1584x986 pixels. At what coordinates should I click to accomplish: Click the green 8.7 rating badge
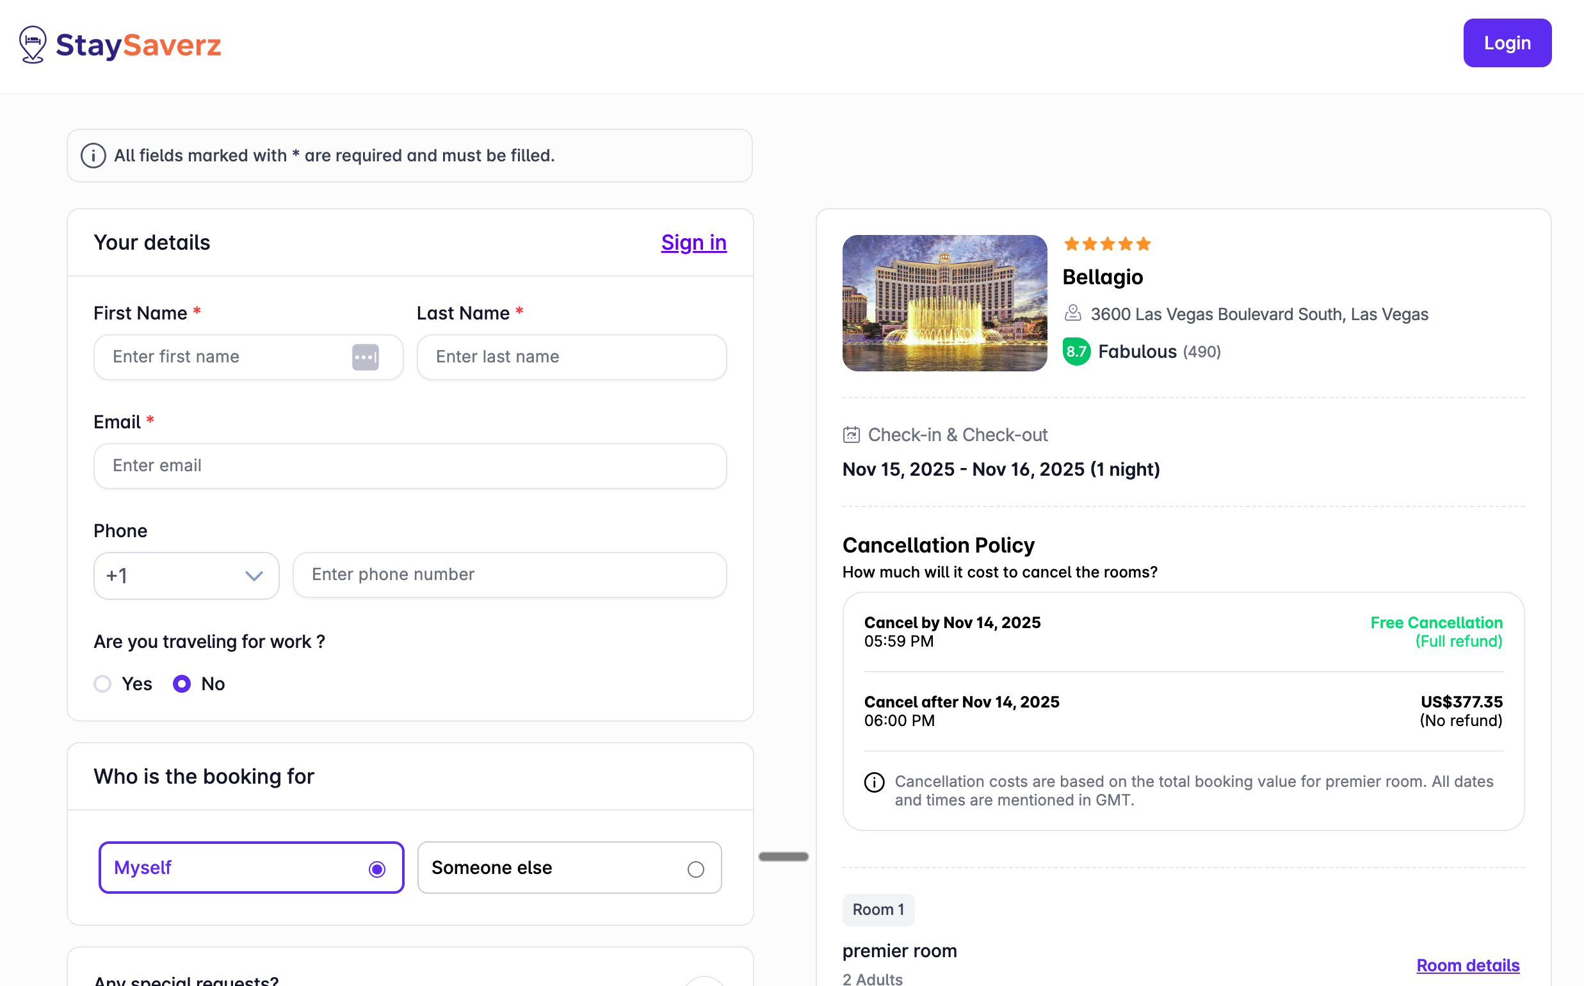[x=1076, y=352]
